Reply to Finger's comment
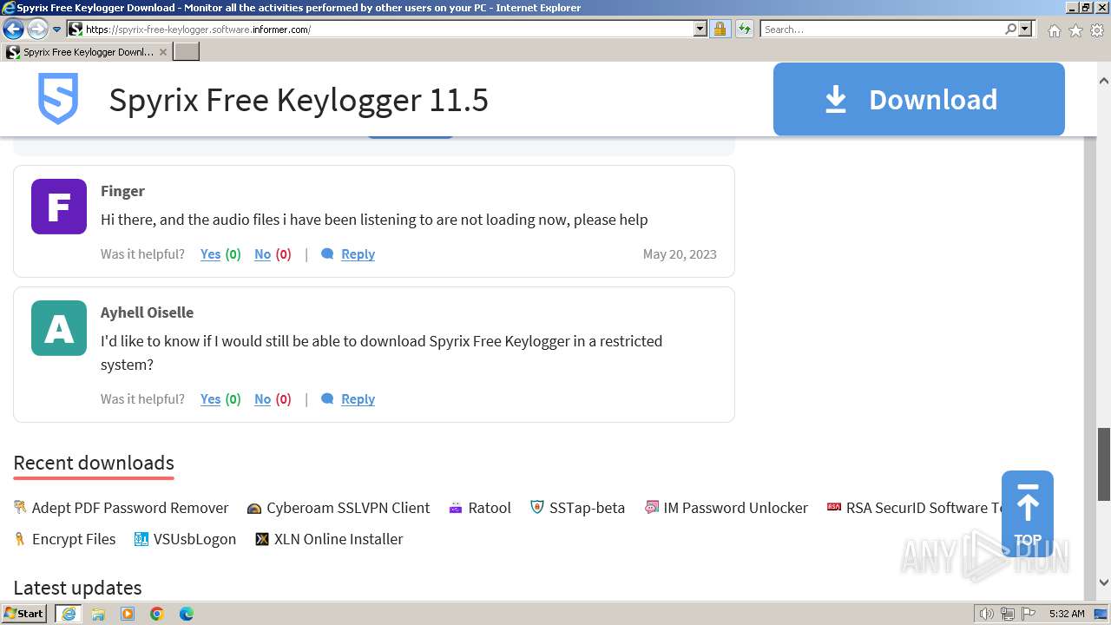This screenshot has width=1111, height=625. pyautogui.click(x=358, y=254)
